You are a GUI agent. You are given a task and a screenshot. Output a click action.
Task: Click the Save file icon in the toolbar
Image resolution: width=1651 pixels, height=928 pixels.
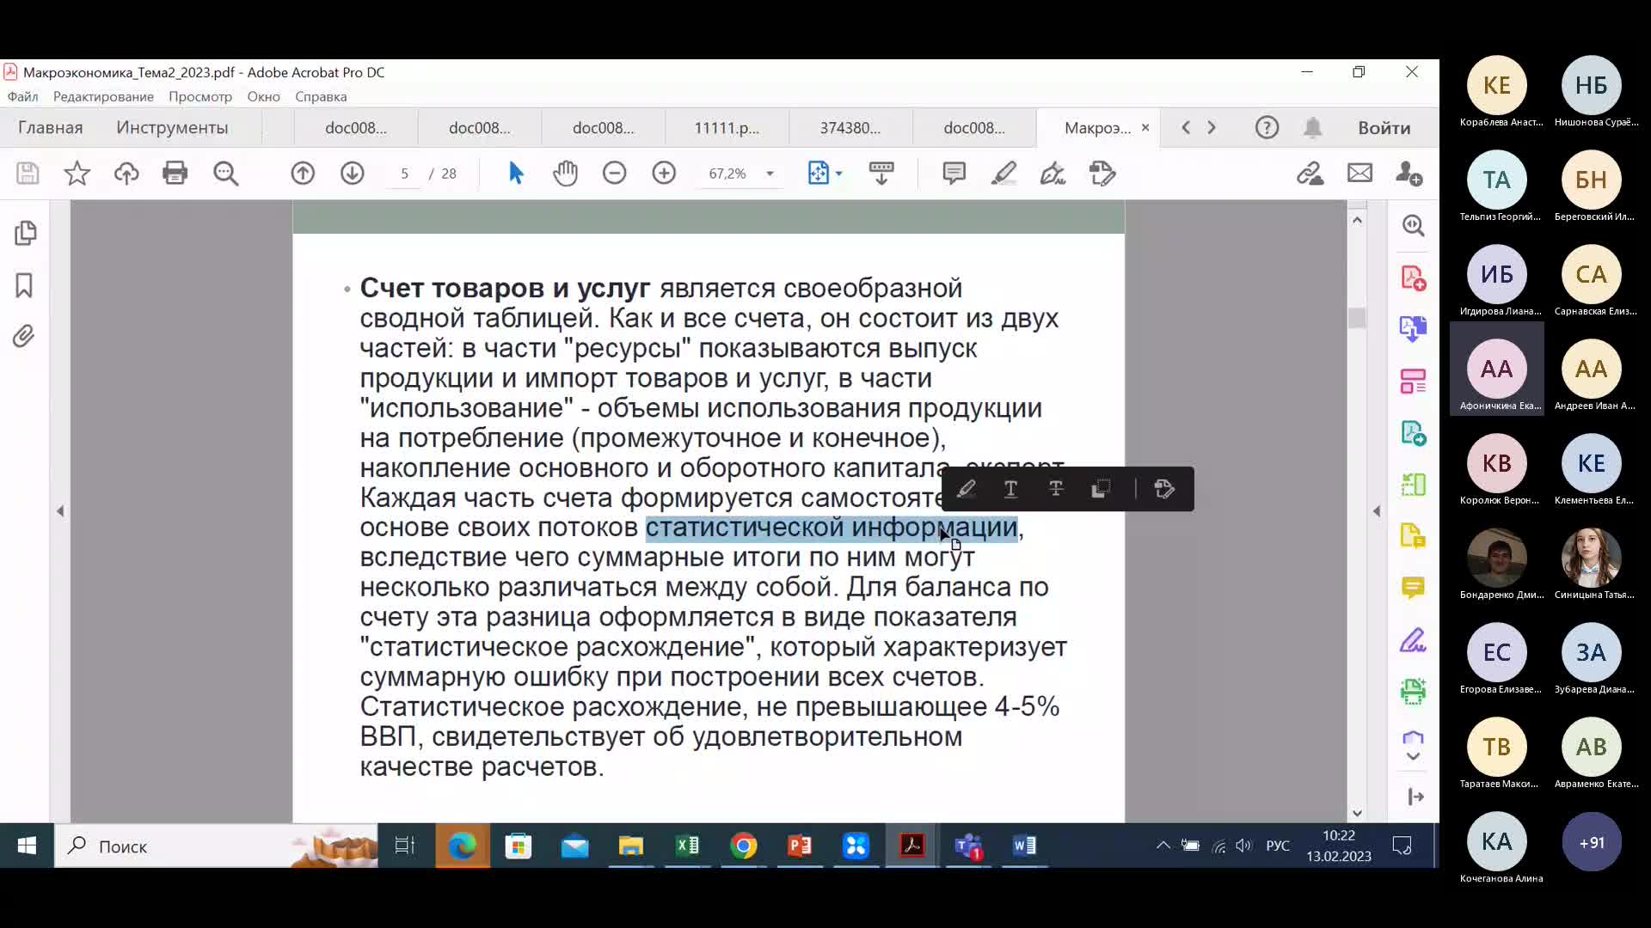(28, 174)
